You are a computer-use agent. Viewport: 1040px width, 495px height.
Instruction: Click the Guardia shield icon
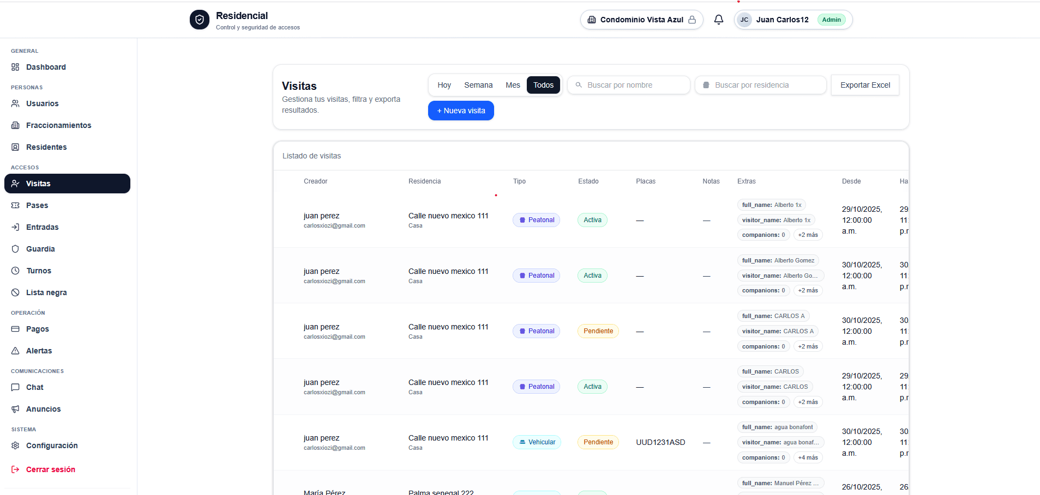click(16, 249)
